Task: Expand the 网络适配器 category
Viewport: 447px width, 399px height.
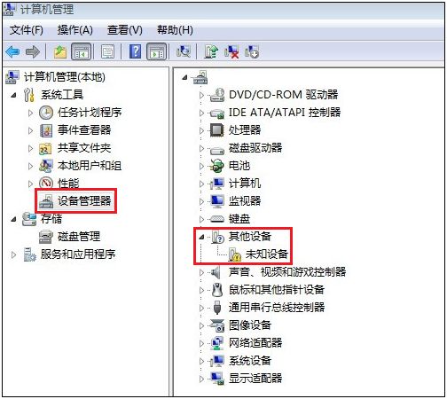Action: coord(201,343)
